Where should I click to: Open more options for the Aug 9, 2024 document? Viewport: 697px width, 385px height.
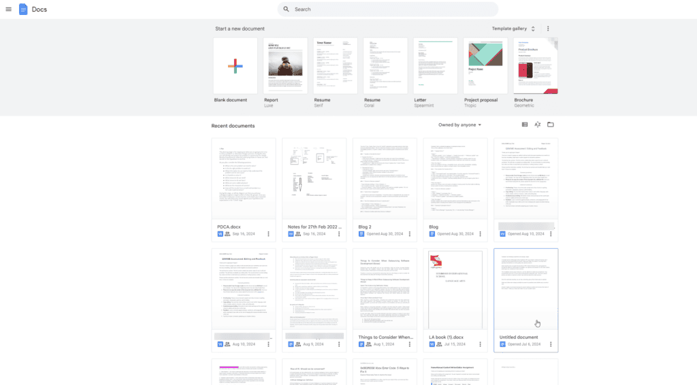click(x=339, y=344)
